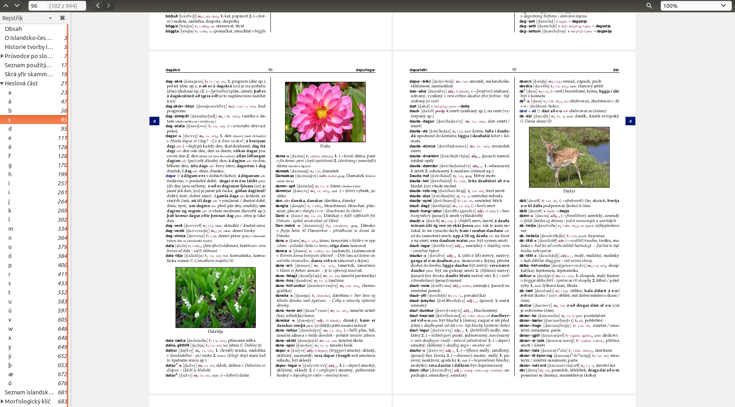Select letter w in index
This screenshot has height=407, width=735.
click(34, 329)
